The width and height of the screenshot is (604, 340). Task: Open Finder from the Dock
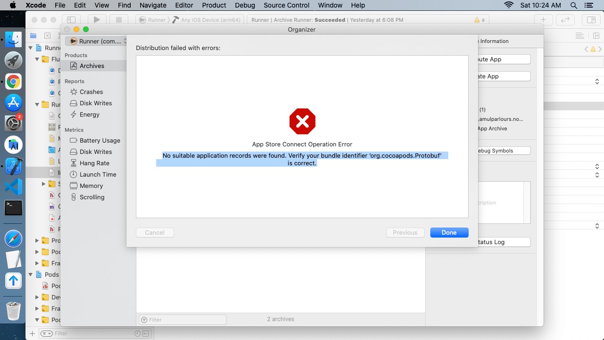[x=13, y=39]
